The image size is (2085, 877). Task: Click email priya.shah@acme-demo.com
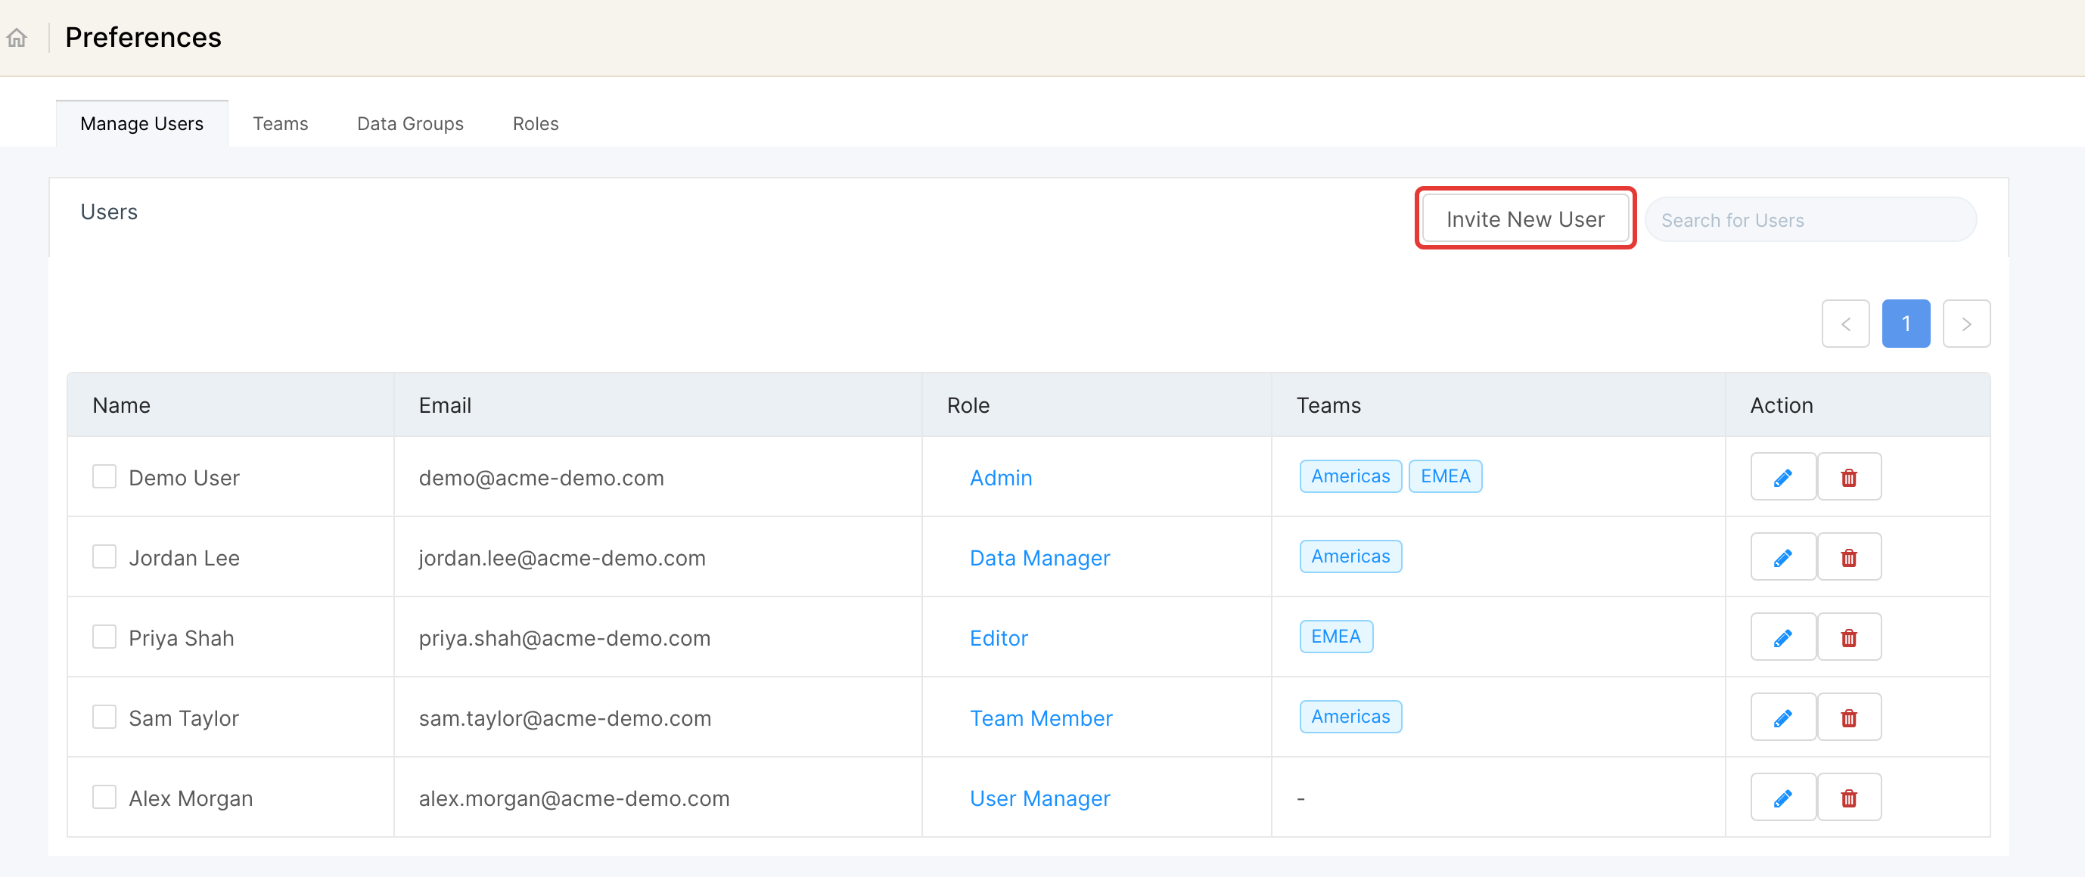pyautogui.click(x=565, y=638)
